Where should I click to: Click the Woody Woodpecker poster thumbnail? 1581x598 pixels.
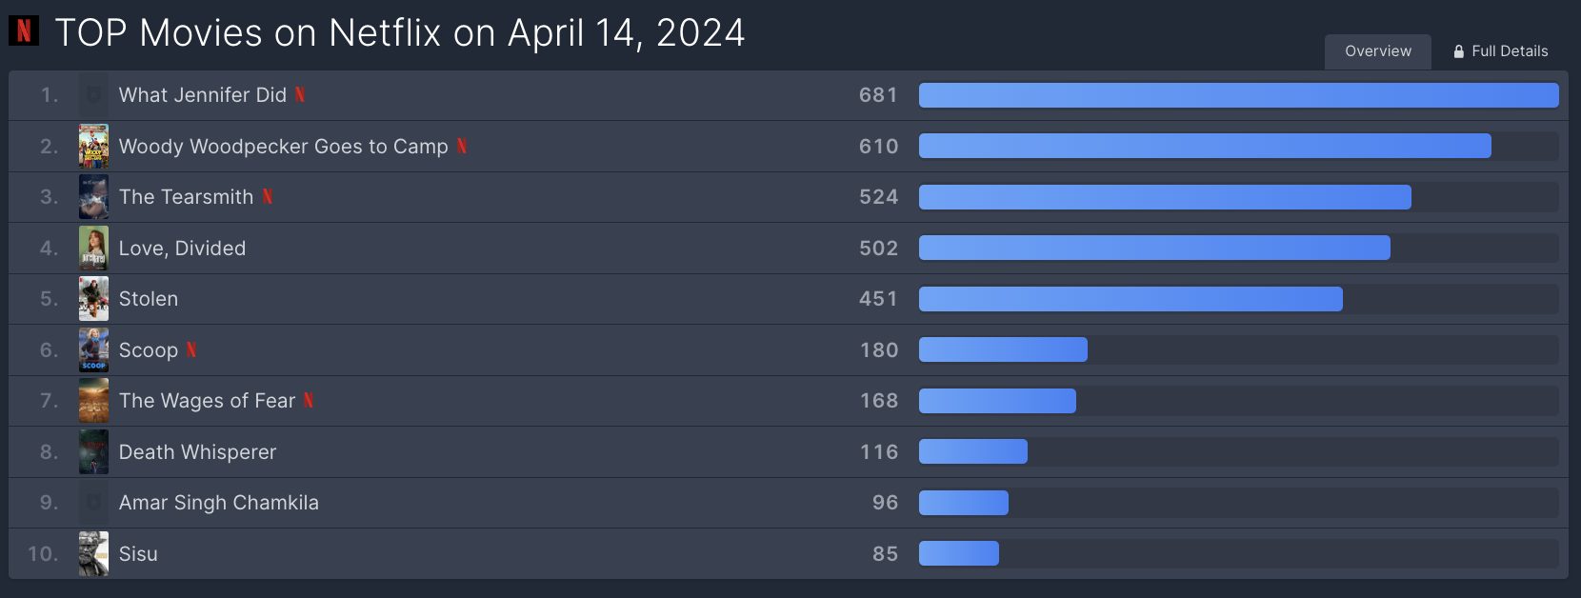93,146
